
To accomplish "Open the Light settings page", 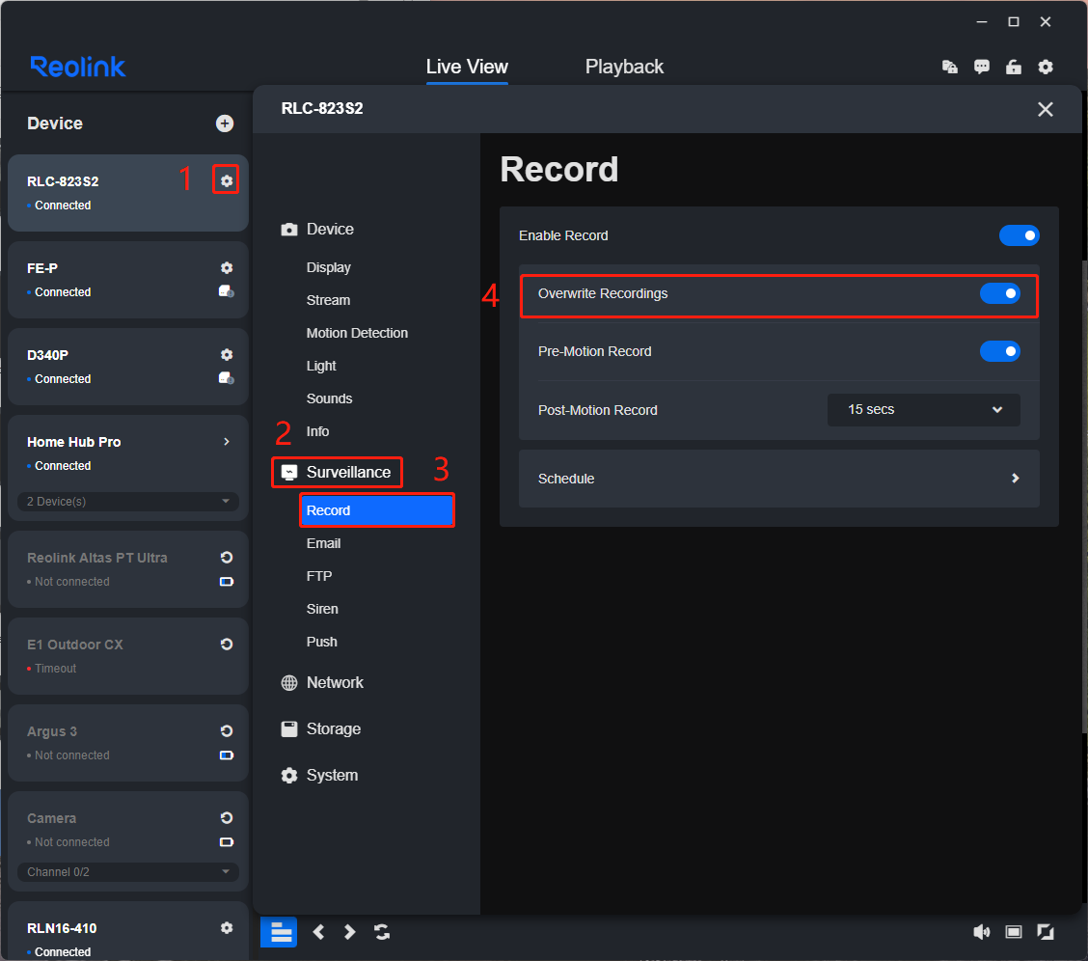I will pyautogui.click(x=321, y=366).
